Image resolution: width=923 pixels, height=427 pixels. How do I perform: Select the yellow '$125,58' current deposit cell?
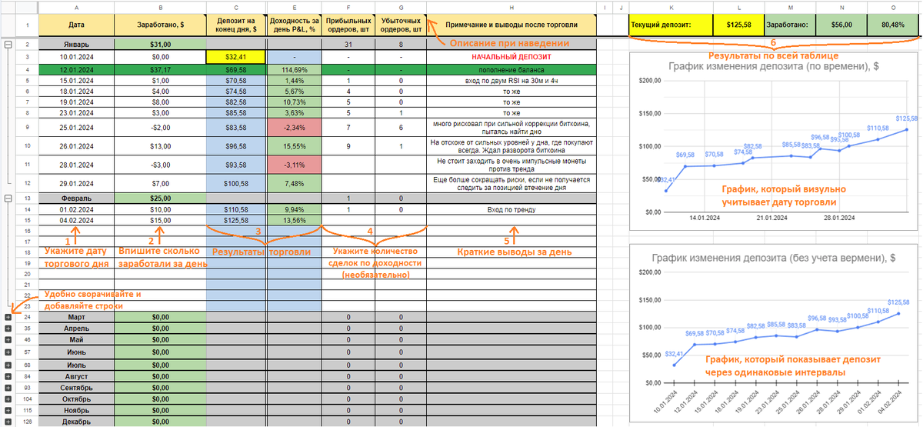(739, 25)
